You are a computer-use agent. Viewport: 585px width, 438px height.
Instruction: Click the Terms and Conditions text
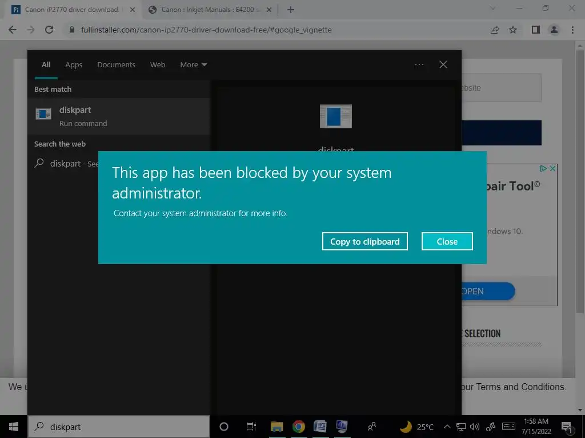pyautogui.click(x=521, y=387)
